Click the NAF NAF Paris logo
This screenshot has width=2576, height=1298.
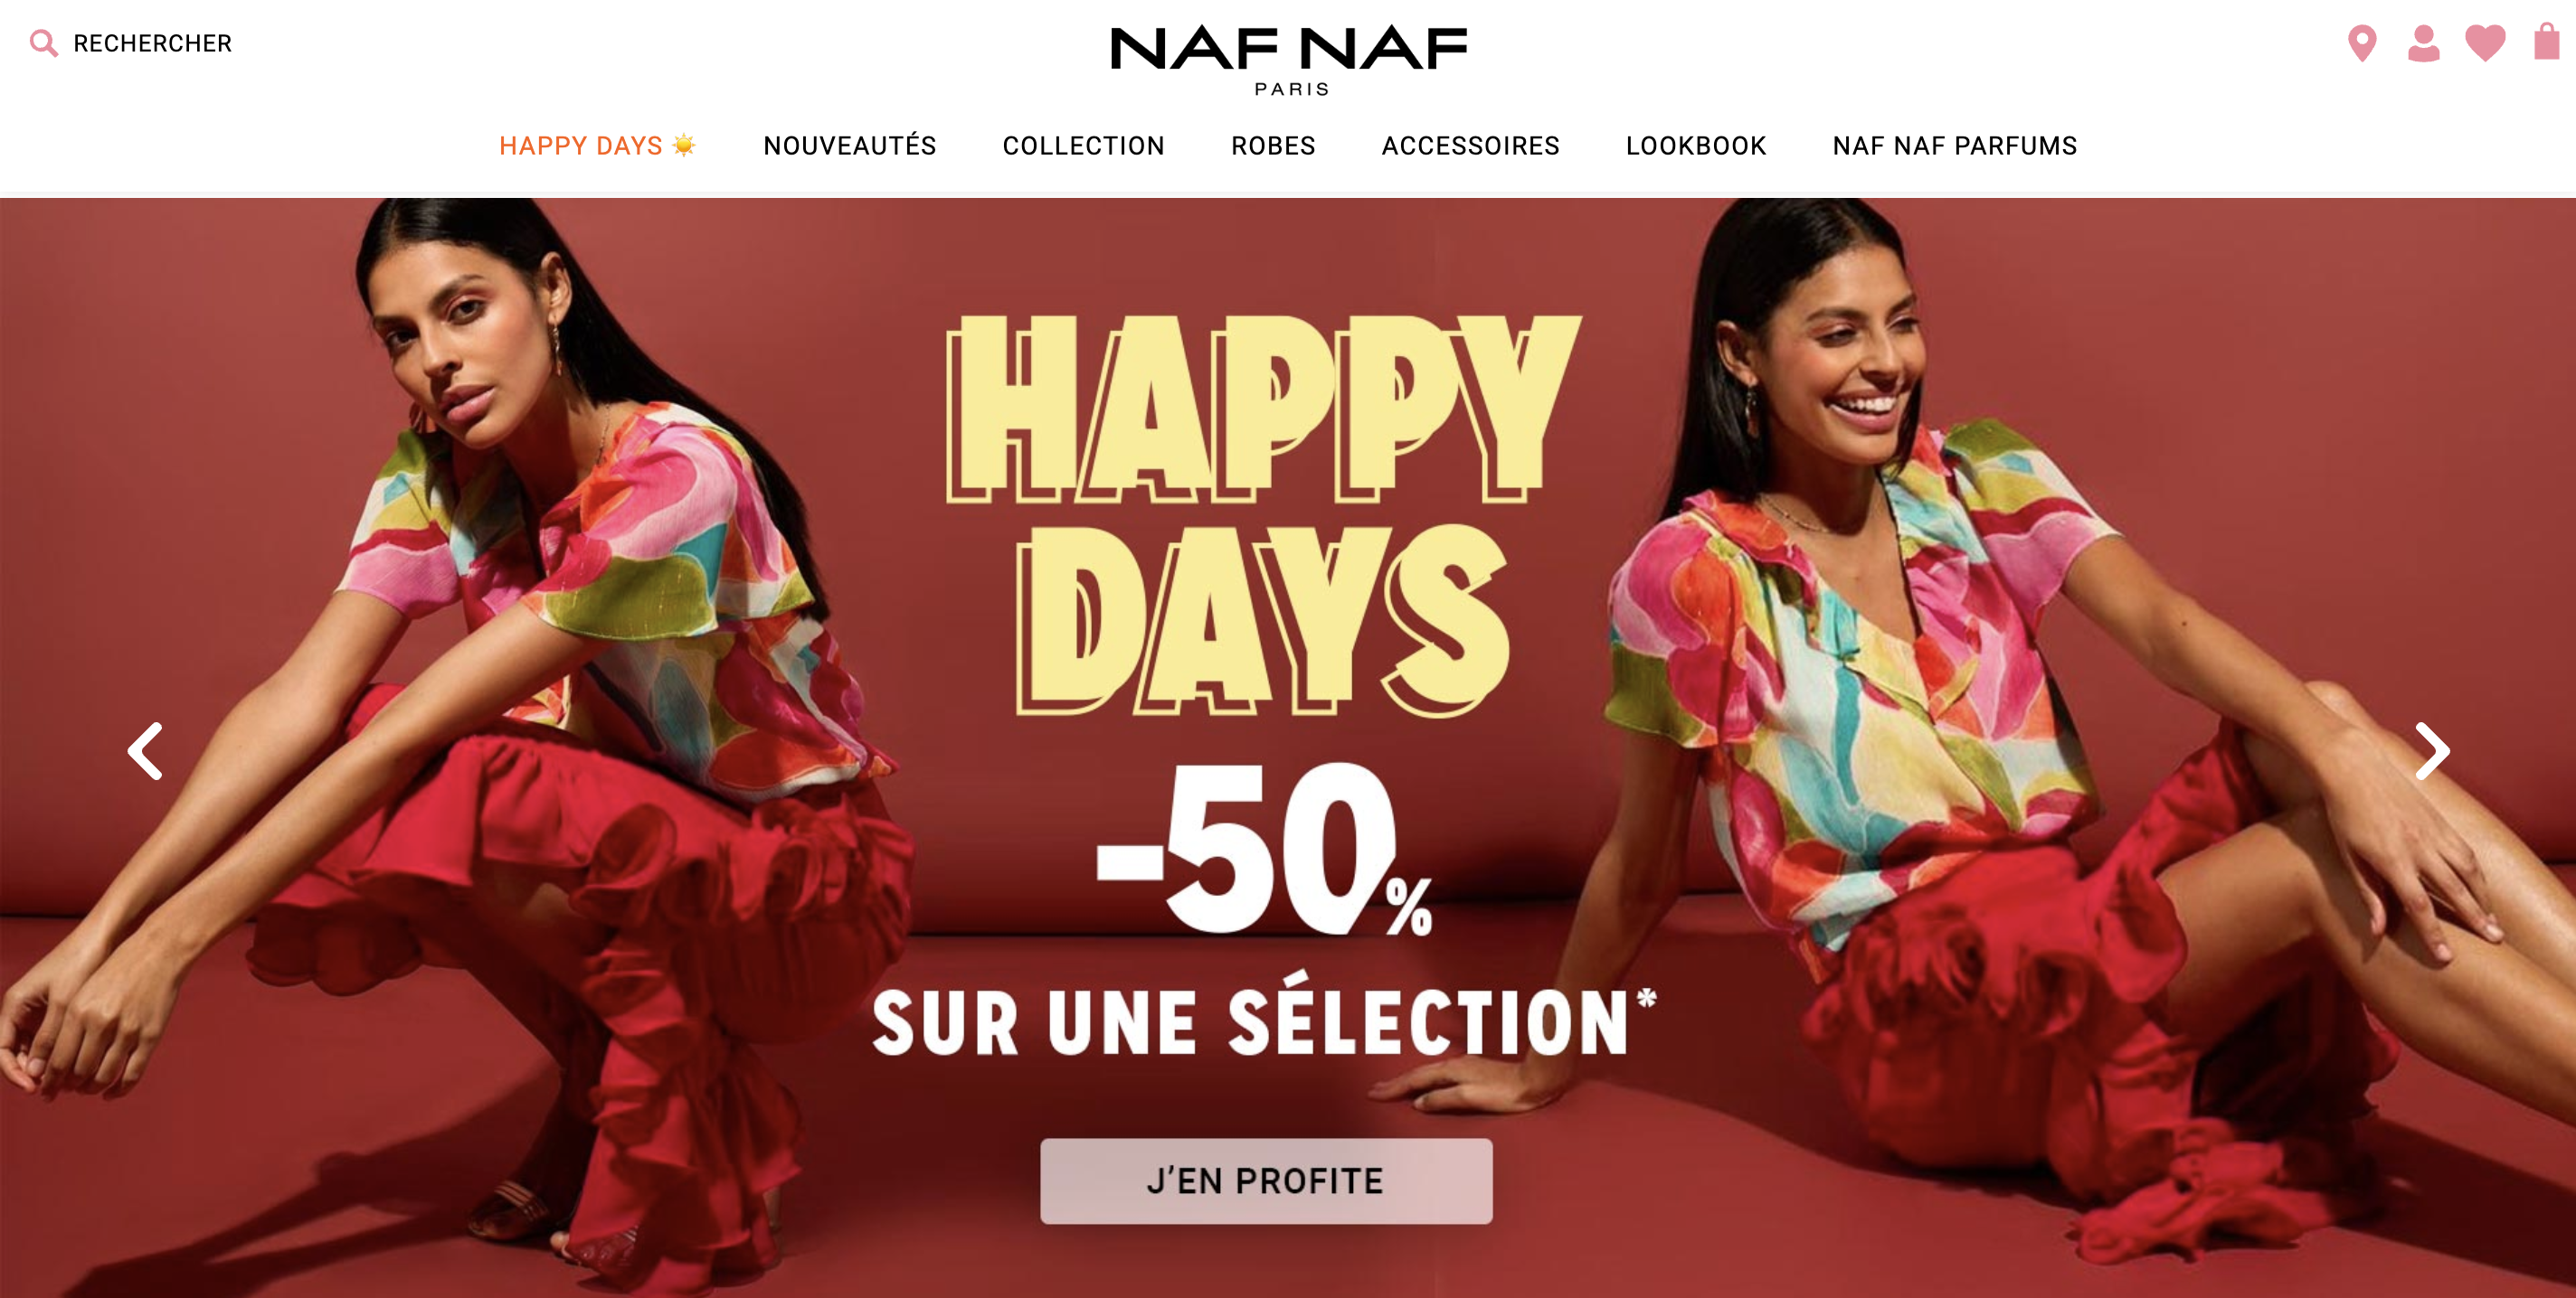point(1288,60)
